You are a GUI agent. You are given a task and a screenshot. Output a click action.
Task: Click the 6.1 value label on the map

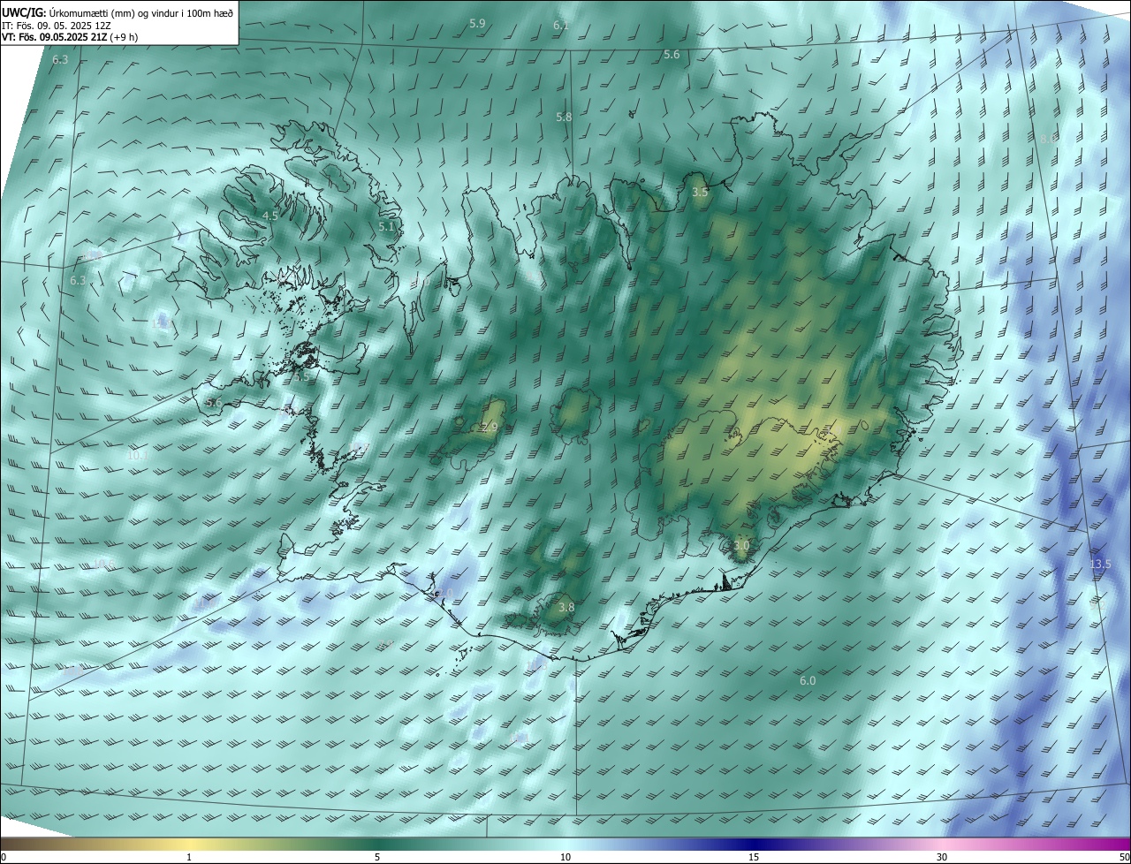(561, 26)
